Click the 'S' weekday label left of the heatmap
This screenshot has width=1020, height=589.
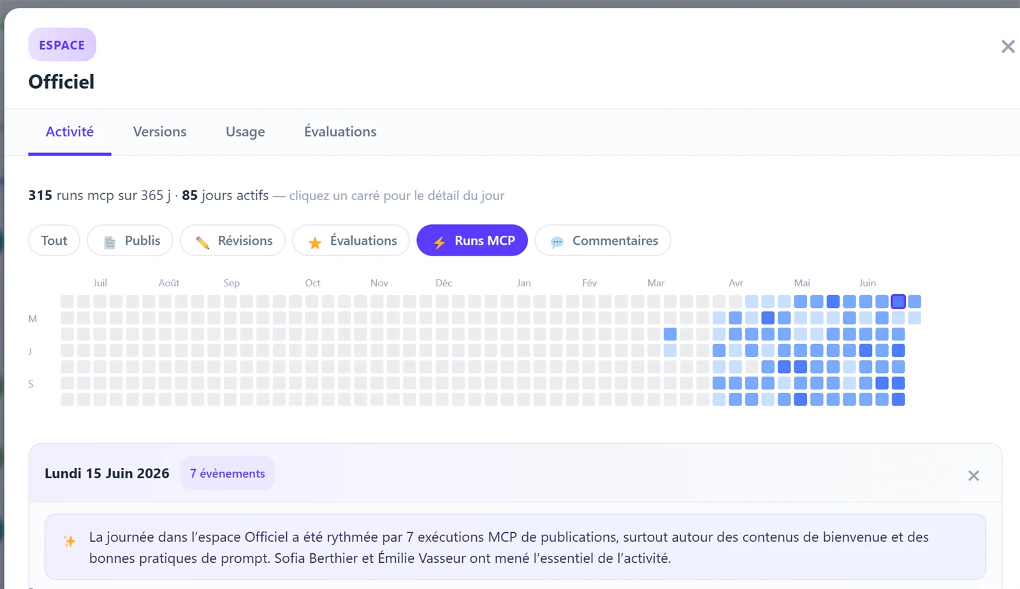click(31, 384)
